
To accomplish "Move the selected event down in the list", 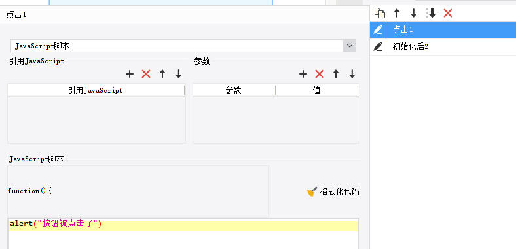I will tap(414, 14).
